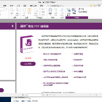The width and height of the screenshot is (102, 102).
Task: Click the magnifier zoom icon at top left
Action: [7, 9]
